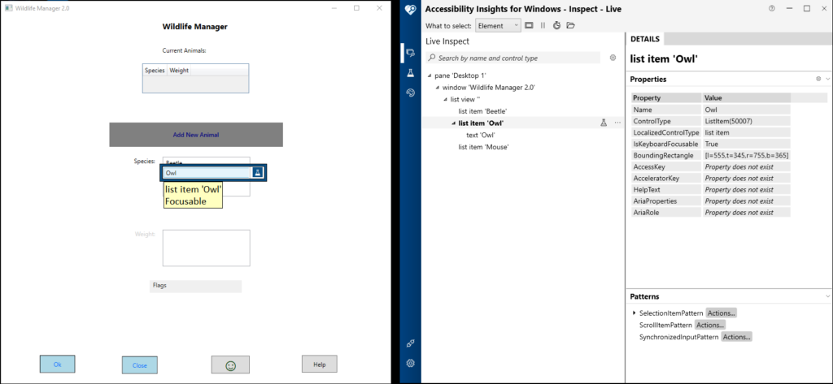Click the AccessKey property row
The height and width of the screenshot is (384, 833).
point(711,166)
